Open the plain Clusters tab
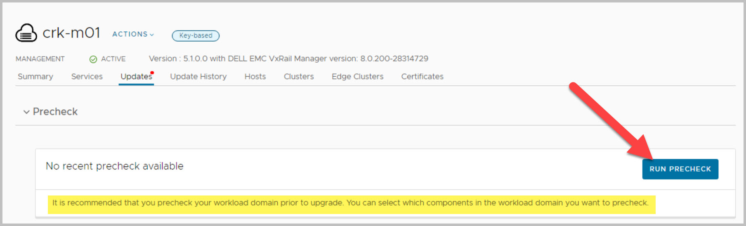 299,77
